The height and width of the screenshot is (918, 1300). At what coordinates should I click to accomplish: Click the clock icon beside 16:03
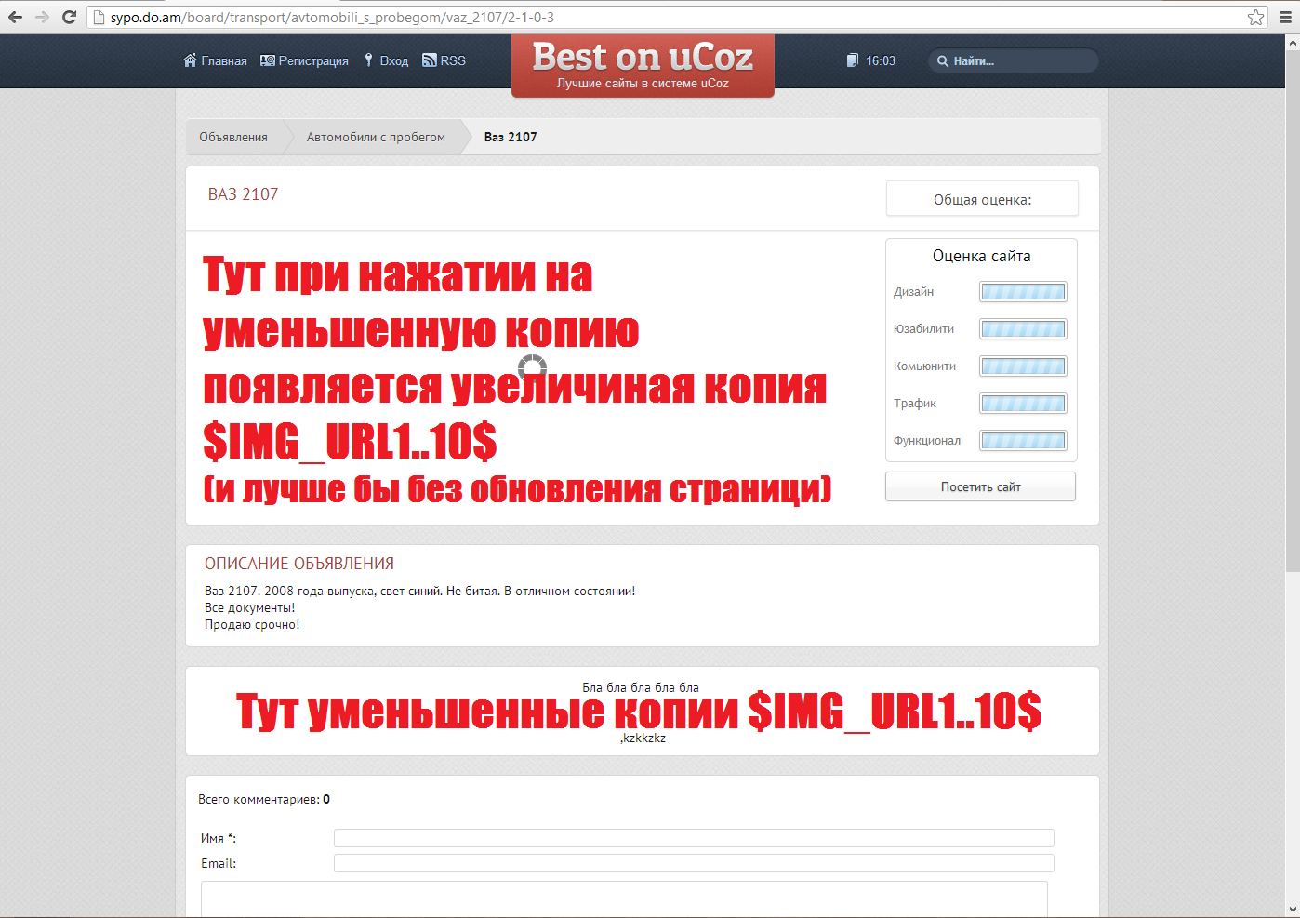pyautogui.click(x=852, y=60)
